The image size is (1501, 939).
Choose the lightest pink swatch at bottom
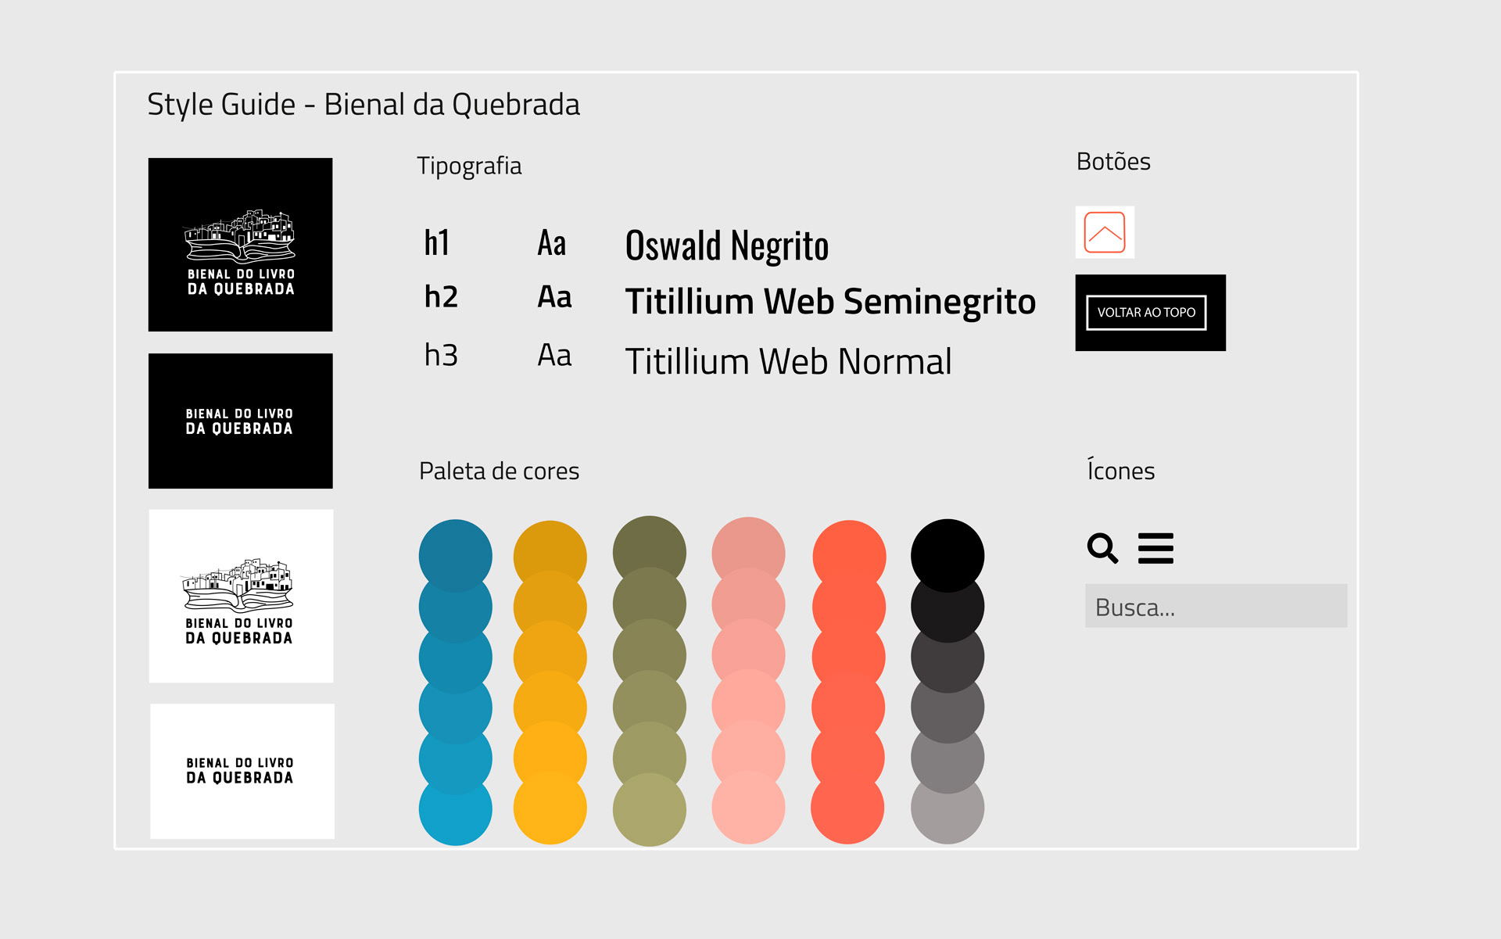point(748,813)
